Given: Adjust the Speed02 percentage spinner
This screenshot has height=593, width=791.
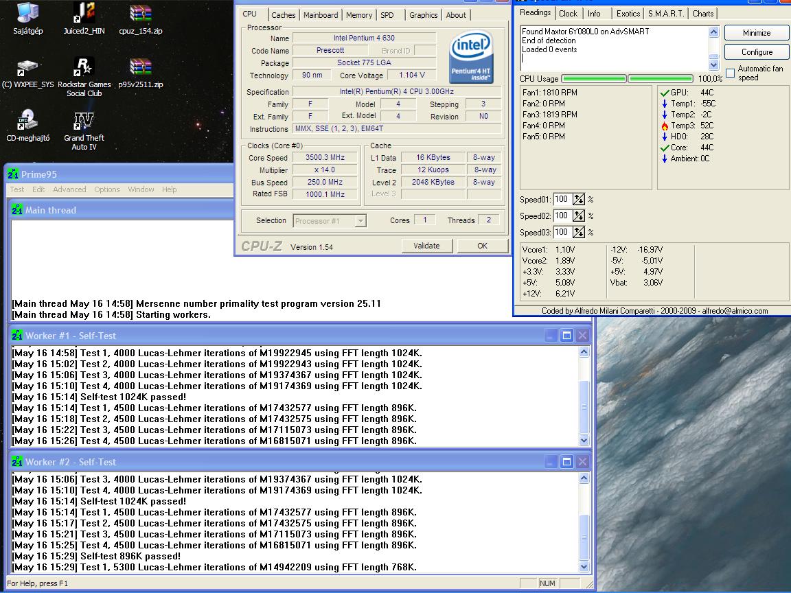Looking at the screenshot, I should 579,216.
